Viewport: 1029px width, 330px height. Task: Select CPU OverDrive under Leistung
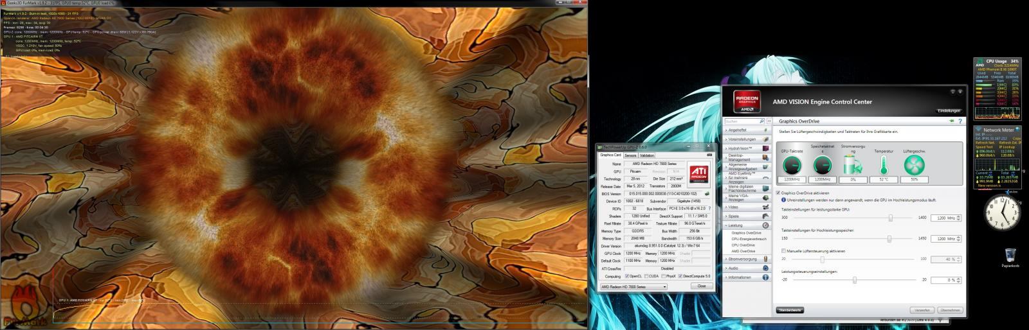coord(743,245)
